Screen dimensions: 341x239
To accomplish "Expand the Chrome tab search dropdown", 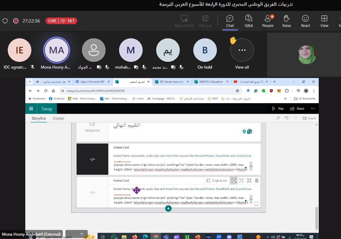I will [30, 82].
